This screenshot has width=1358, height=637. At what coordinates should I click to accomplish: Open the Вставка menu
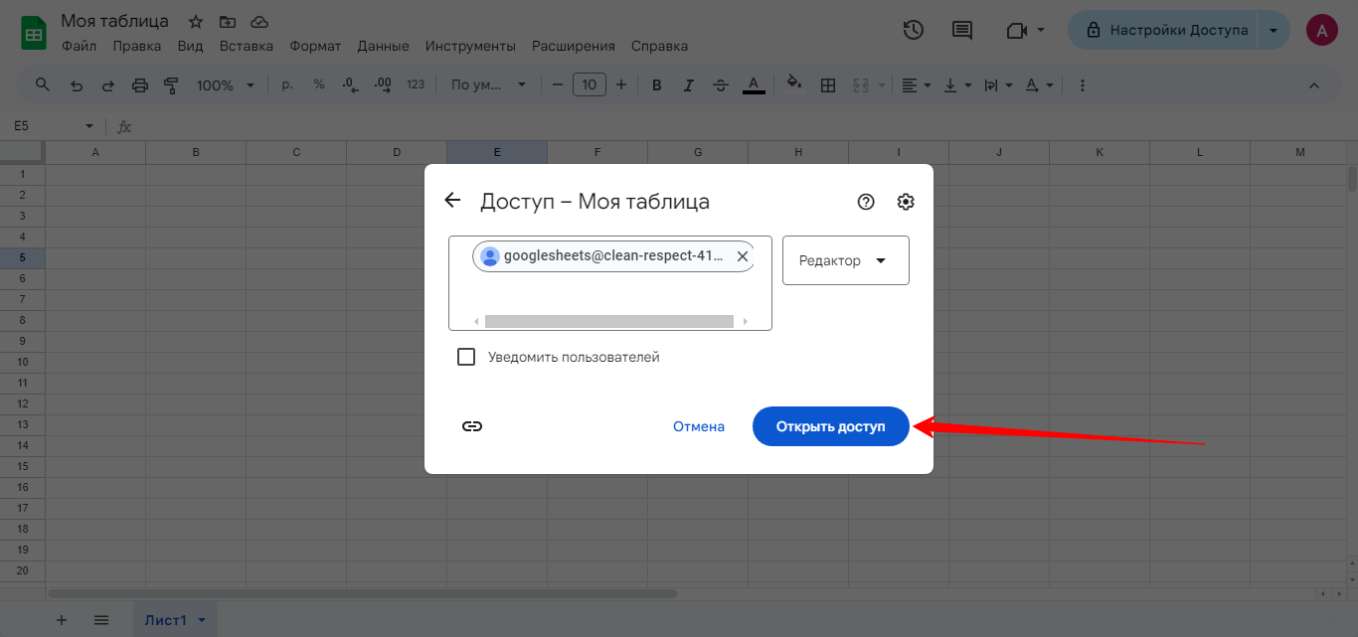(x=247, y=46)
